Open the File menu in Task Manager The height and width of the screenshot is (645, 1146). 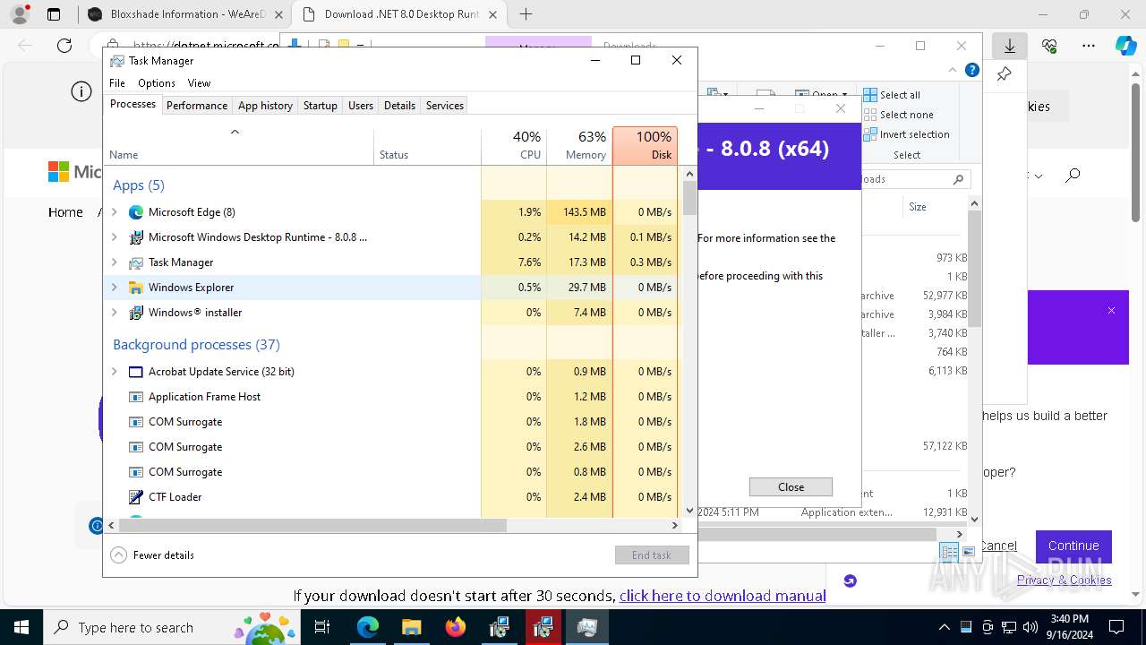tap(117, 83)
